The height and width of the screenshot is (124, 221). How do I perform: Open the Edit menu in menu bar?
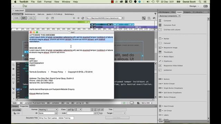[39, 2]
